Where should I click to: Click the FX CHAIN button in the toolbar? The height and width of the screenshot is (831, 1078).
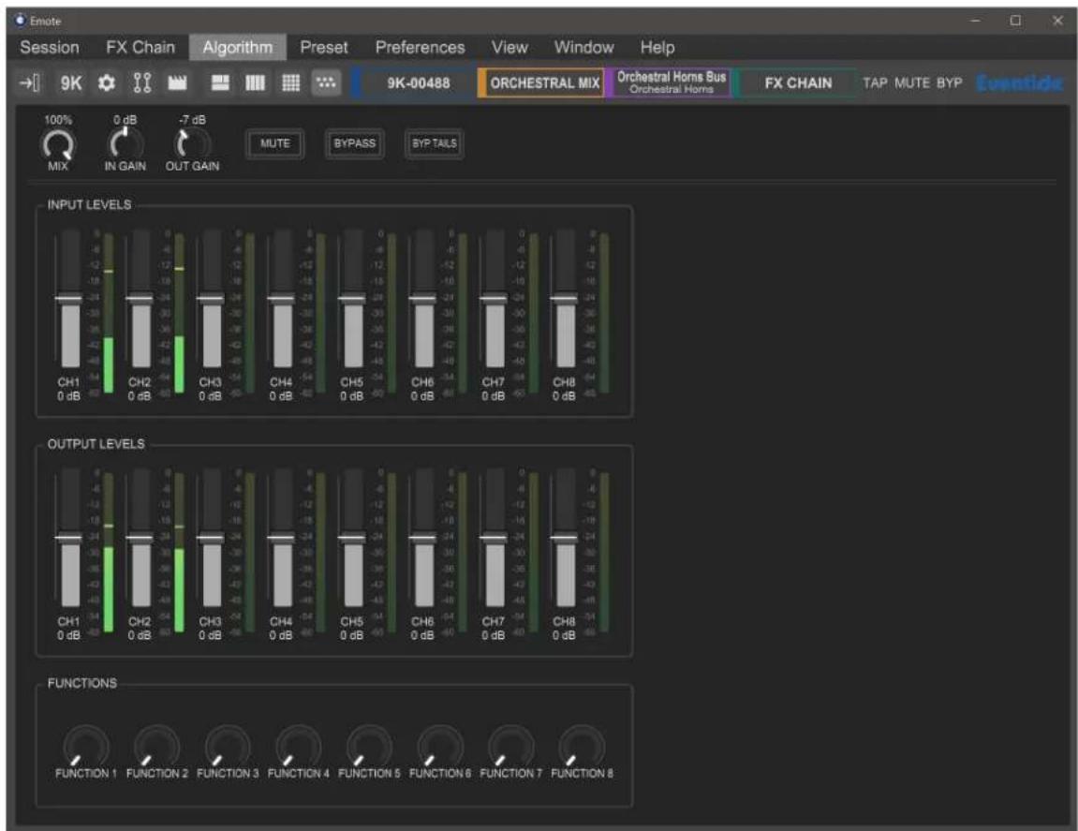tap(795, 83)
